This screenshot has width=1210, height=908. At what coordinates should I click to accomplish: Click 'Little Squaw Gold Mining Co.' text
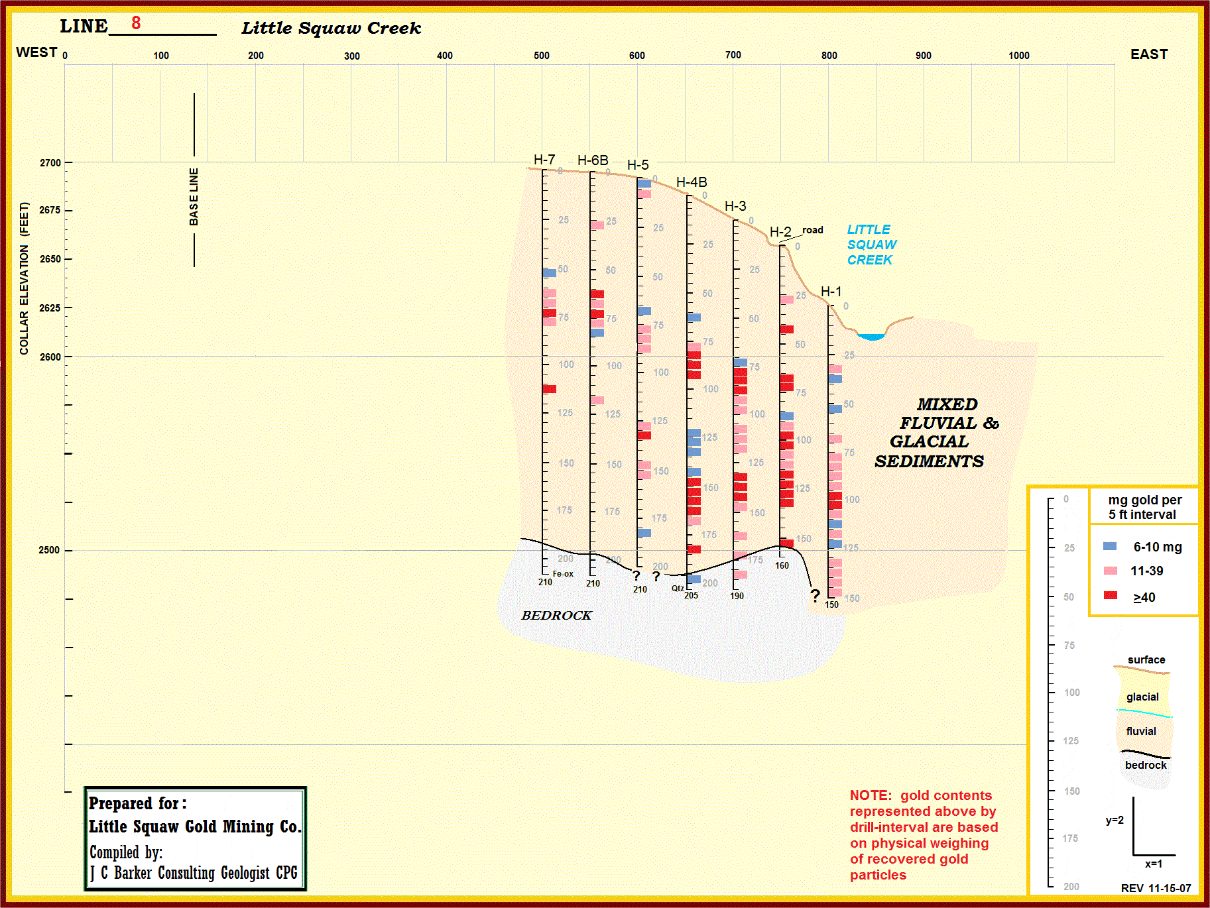pos(196,826)
